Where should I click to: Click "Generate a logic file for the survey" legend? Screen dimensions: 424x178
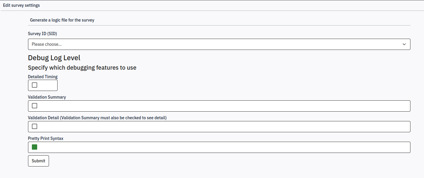tap(62, 20)
